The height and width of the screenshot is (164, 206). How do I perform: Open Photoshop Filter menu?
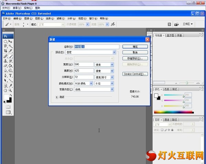(61, 19)
